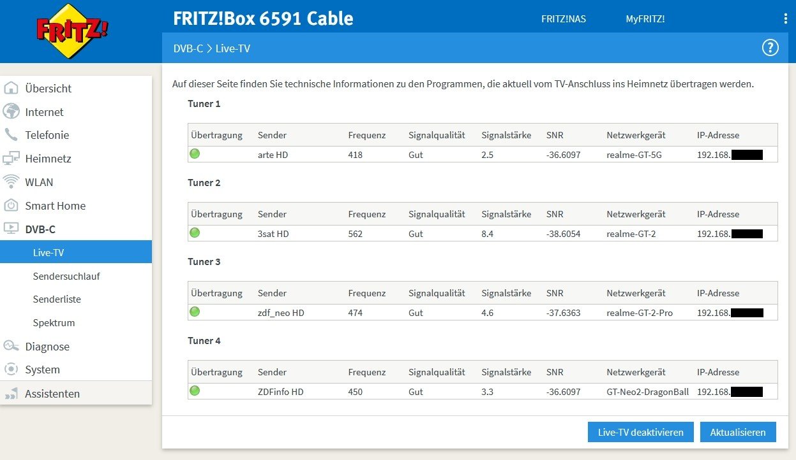
Task: Click frequency value 418
Action: (356, 155)
